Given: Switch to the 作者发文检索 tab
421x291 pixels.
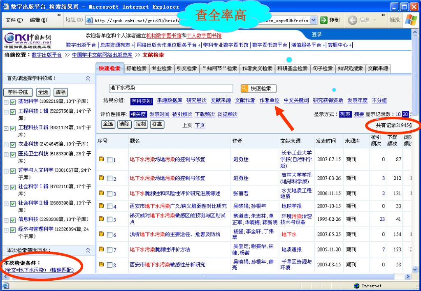Looking at the screenshot, I should coord(257,68).
